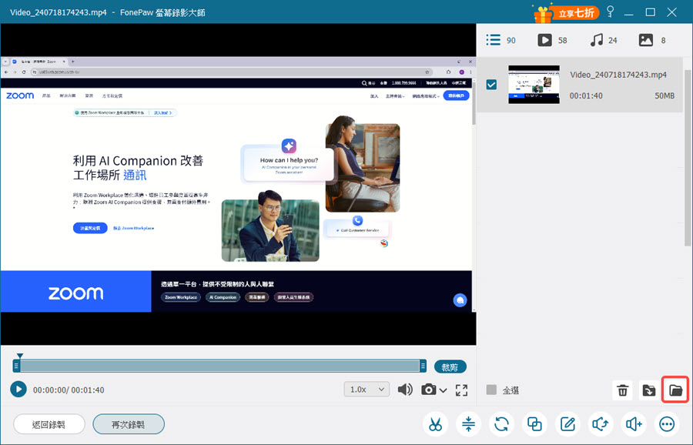693x445 pixels.
Task: Close the FonePaw window
Action: 671,12
